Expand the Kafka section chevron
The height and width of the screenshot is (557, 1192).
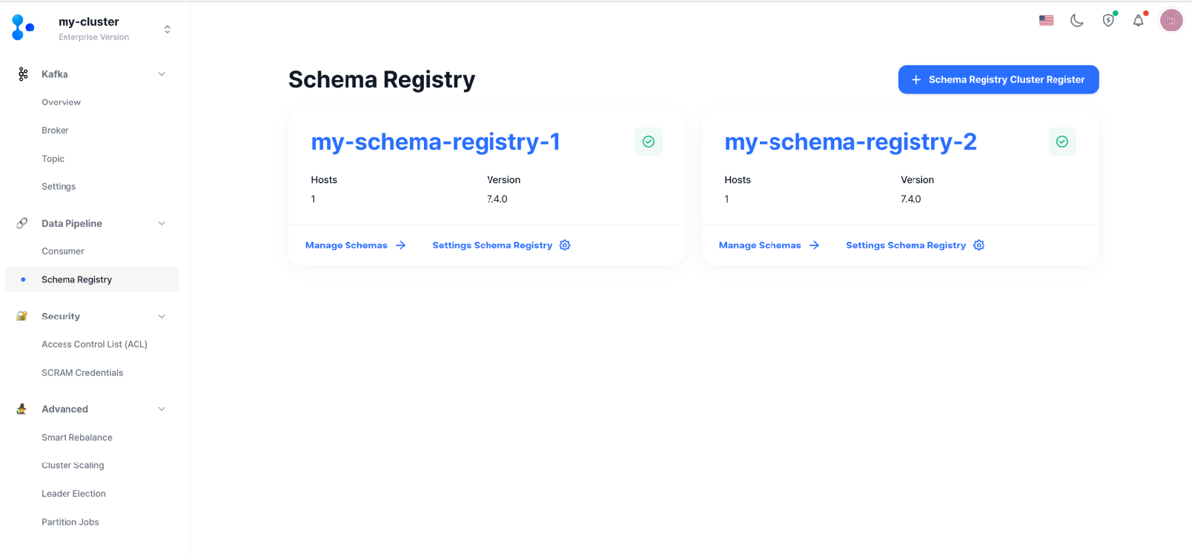[x=162, y=73]
